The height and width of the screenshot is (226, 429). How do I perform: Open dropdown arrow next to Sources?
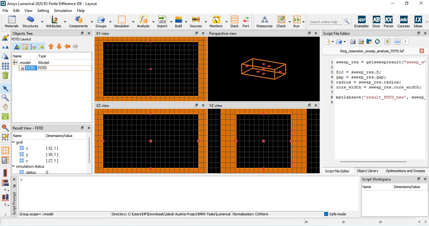[205, 22]
